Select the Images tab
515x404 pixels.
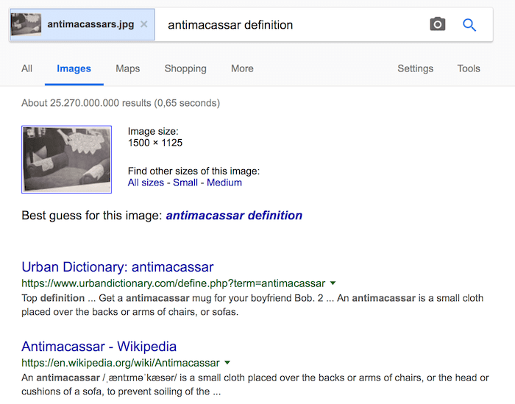74,68
